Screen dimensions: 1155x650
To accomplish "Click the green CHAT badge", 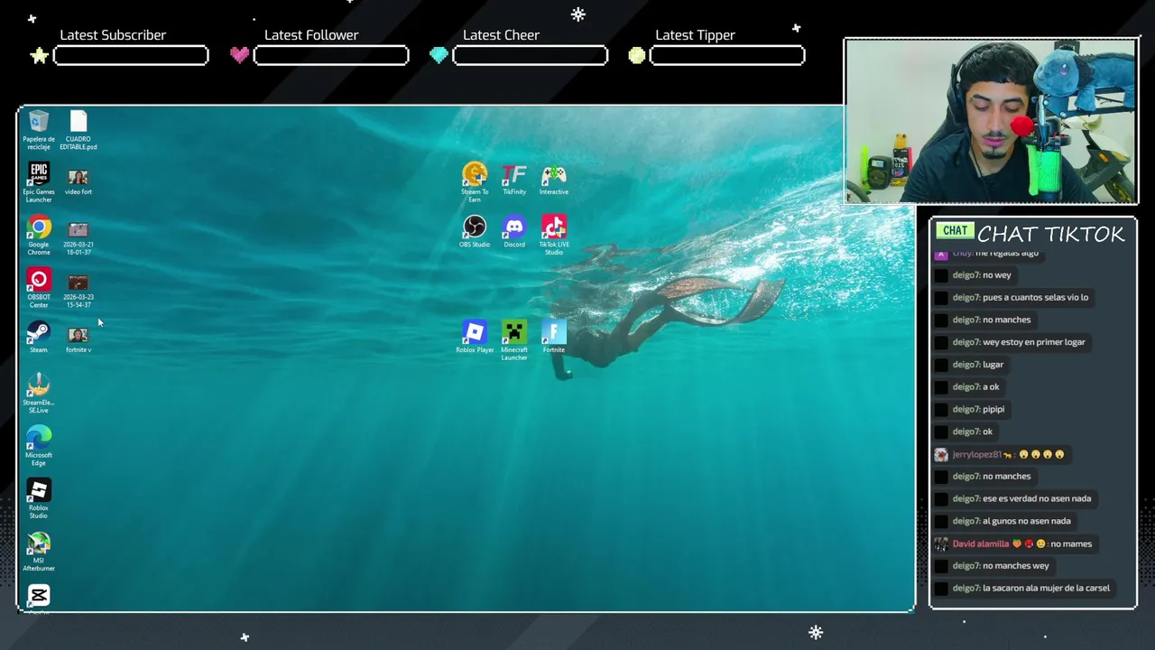I will pyautogui.click(x=955, y=230).
